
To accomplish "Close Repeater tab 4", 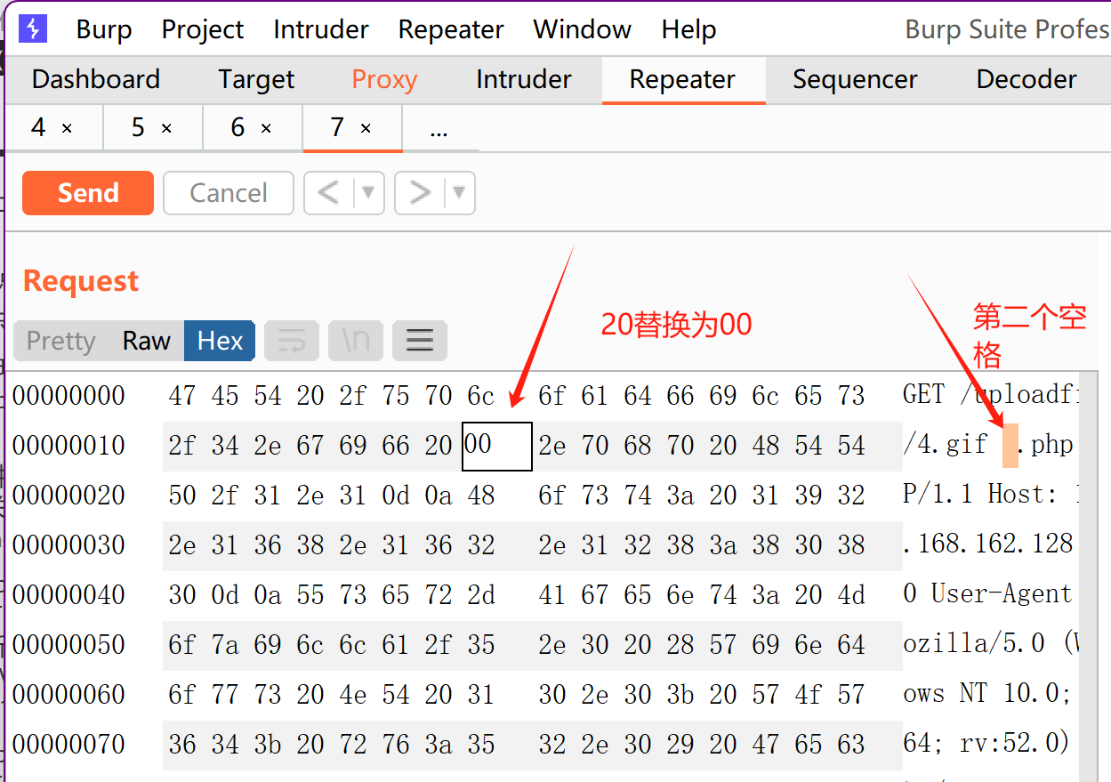I will coord(67,129).
